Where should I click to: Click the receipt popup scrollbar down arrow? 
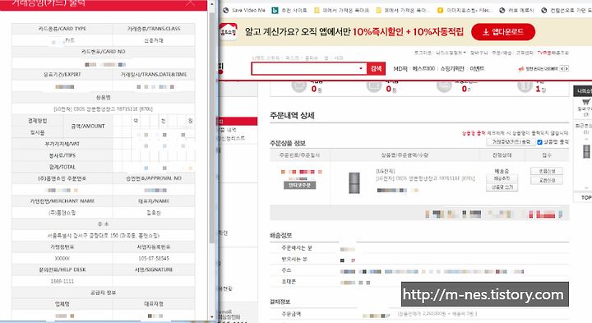212,317
